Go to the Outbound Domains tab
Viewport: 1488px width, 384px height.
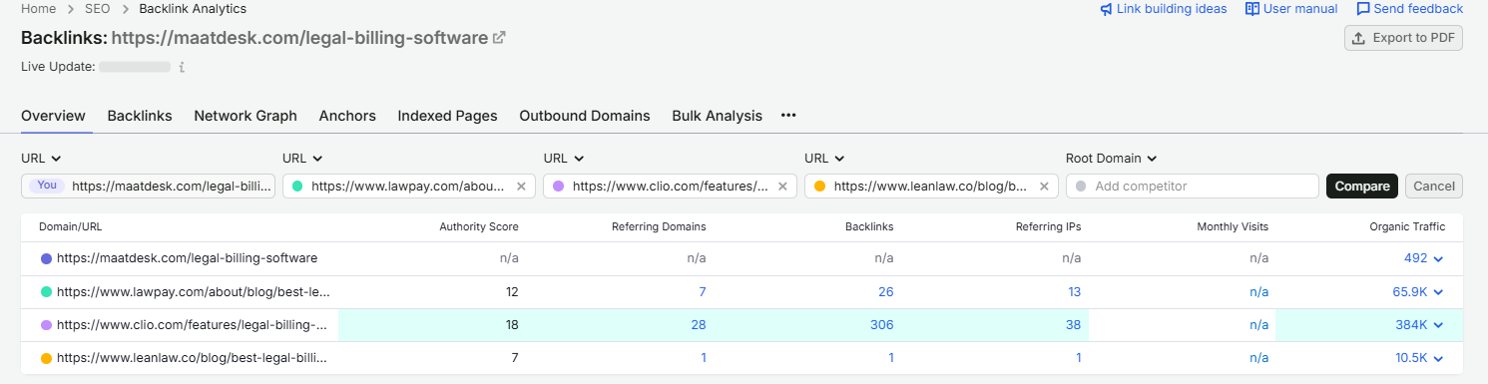585,116
